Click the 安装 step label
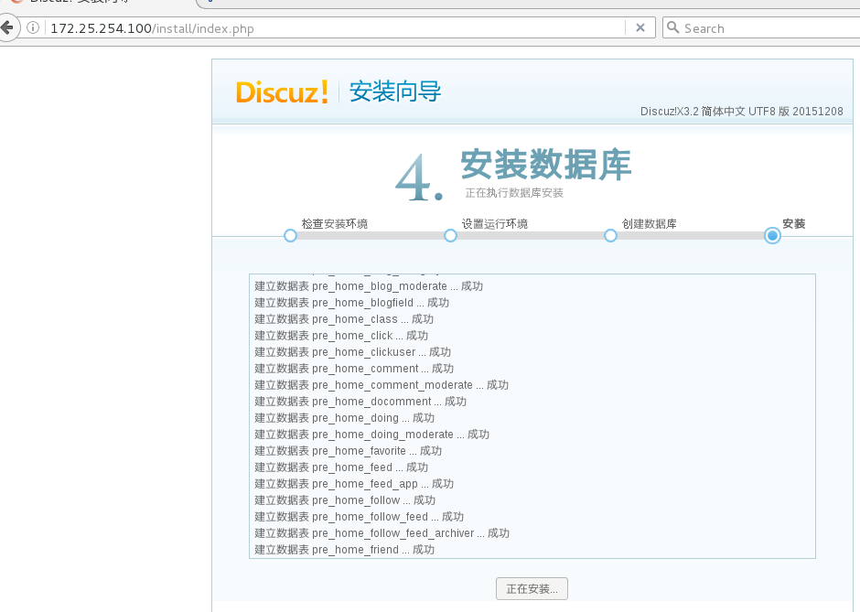 [x=793, y=224]
